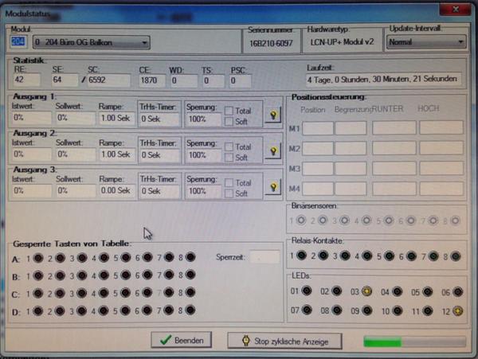Select Binärsensoren radio button 1
The height and width of the screenshot is (359, 478).
point(300,220)
